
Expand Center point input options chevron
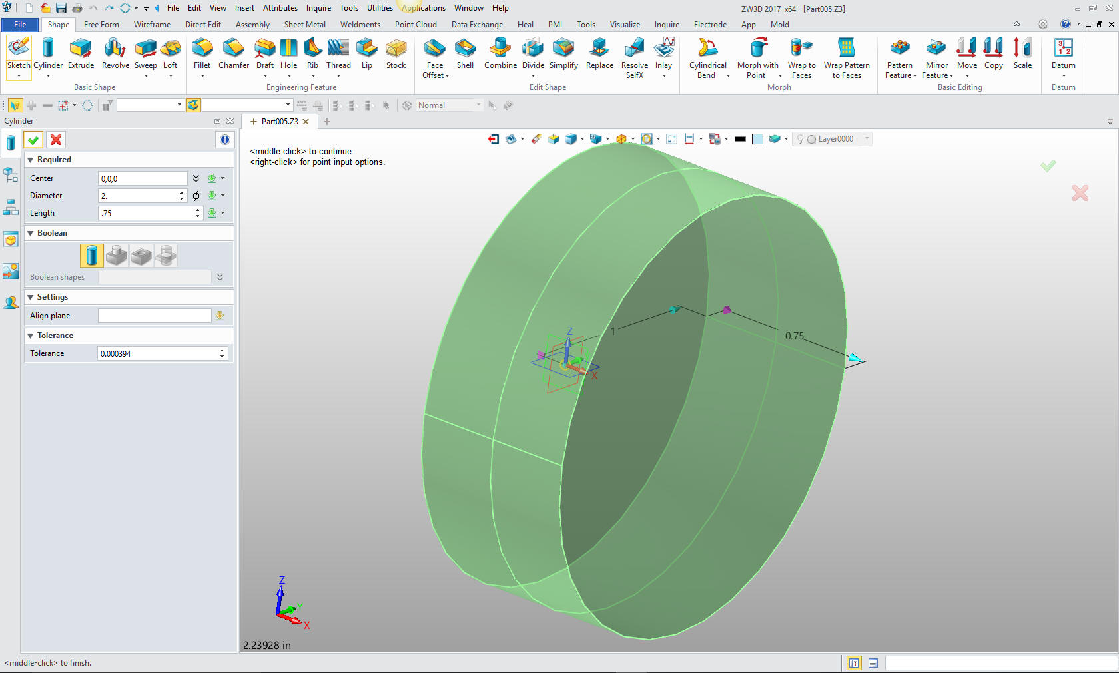pyautogui.click(x=196, y=178)
